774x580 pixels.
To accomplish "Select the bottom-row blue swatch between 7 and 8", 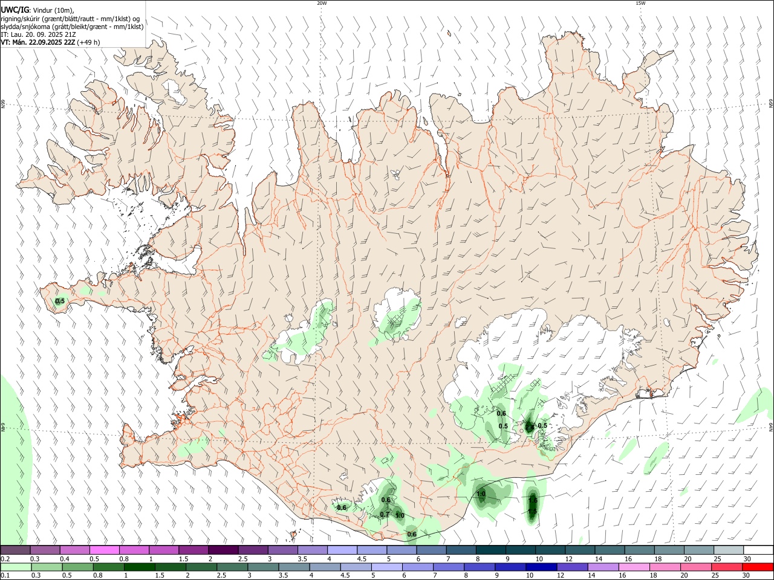I will [449, 567].
